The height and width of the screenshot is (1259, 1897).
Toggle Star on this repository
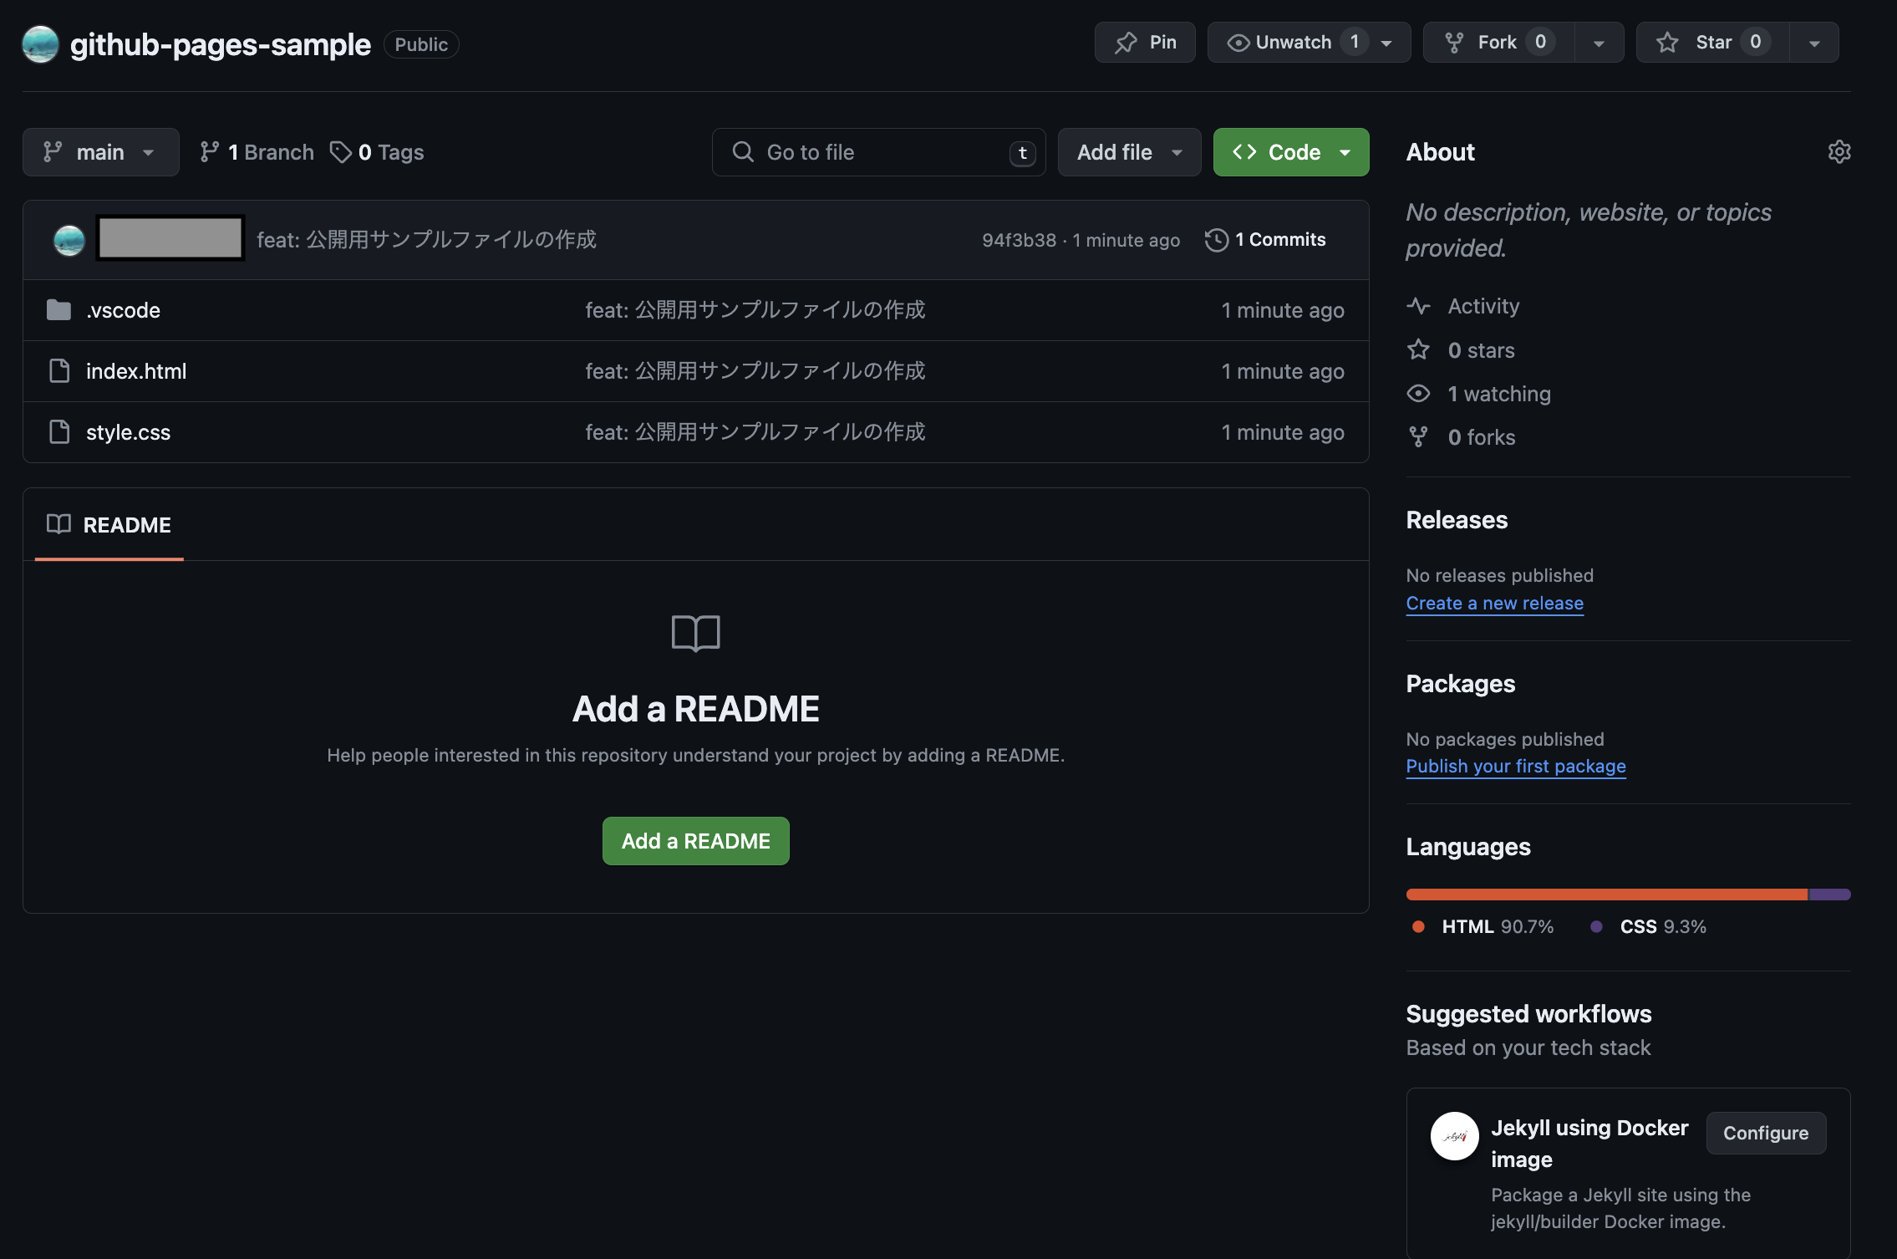pos(1711,43)
